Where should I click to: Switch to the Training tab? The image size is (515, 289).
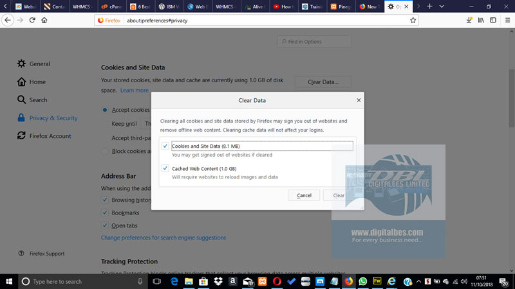point(312,6)
